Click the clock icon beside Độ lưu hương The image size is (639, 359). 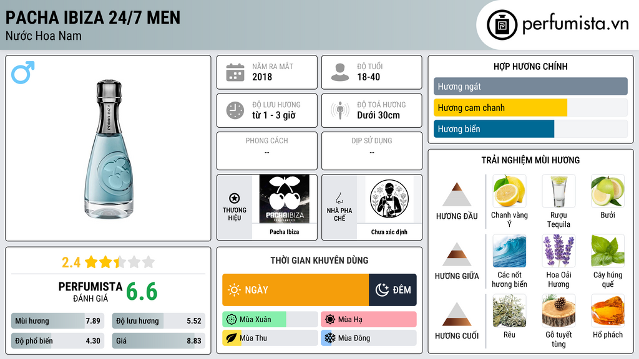point(235,110)
